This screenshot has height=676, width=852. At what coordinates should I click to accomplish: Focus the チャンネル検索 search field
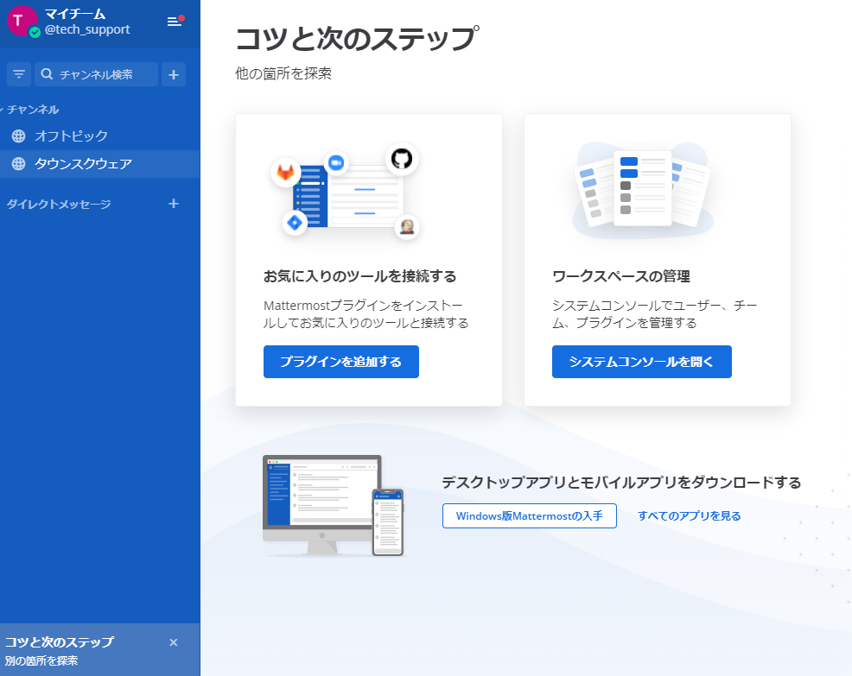click(x=96, y=74)
